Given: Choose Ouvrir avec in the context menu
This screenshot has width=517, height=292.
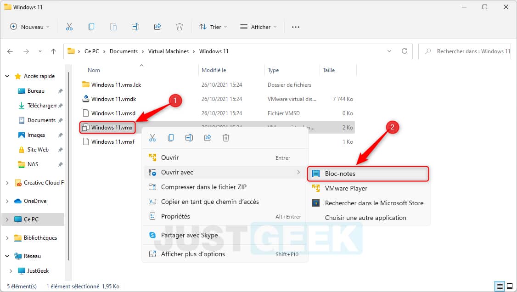Looking at the screenshot, I should pyautogui.click(x=225, y=172).
